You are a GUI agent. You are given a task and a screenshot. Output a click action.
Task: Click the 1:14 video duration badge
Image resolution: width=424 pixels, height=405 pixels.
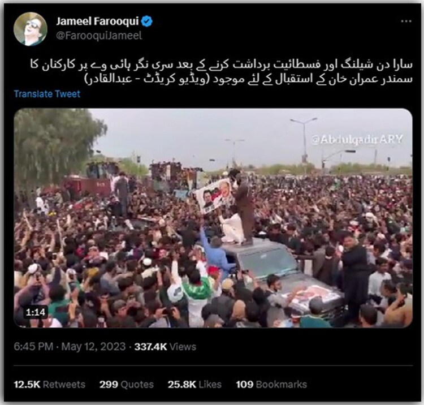pyautogui.click(x=36, y=312)
